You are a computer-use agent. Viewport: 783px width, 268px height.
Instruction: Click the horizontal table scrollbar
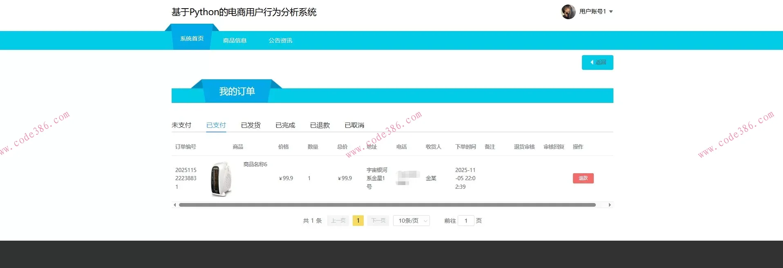(387, 205)
